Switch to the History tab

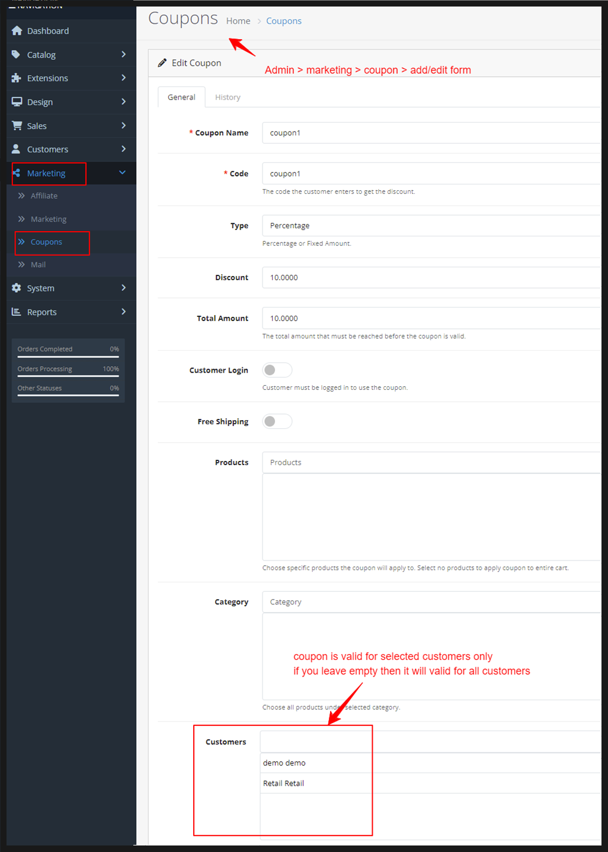(228, 97)
